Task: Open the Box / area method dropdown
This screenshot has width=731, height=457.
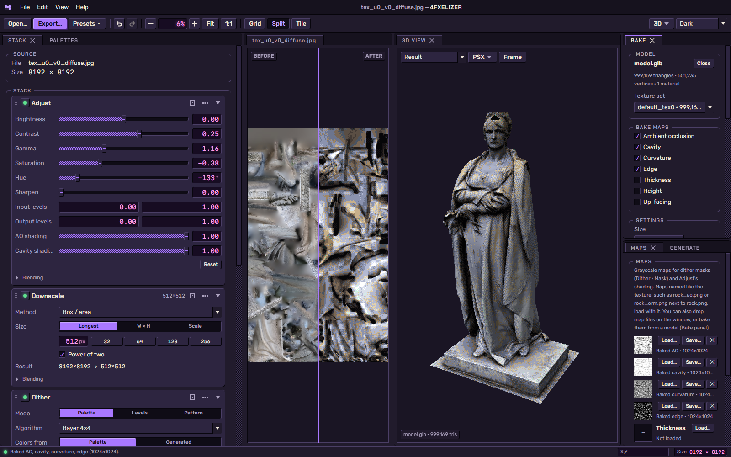Action: (140, 312)
